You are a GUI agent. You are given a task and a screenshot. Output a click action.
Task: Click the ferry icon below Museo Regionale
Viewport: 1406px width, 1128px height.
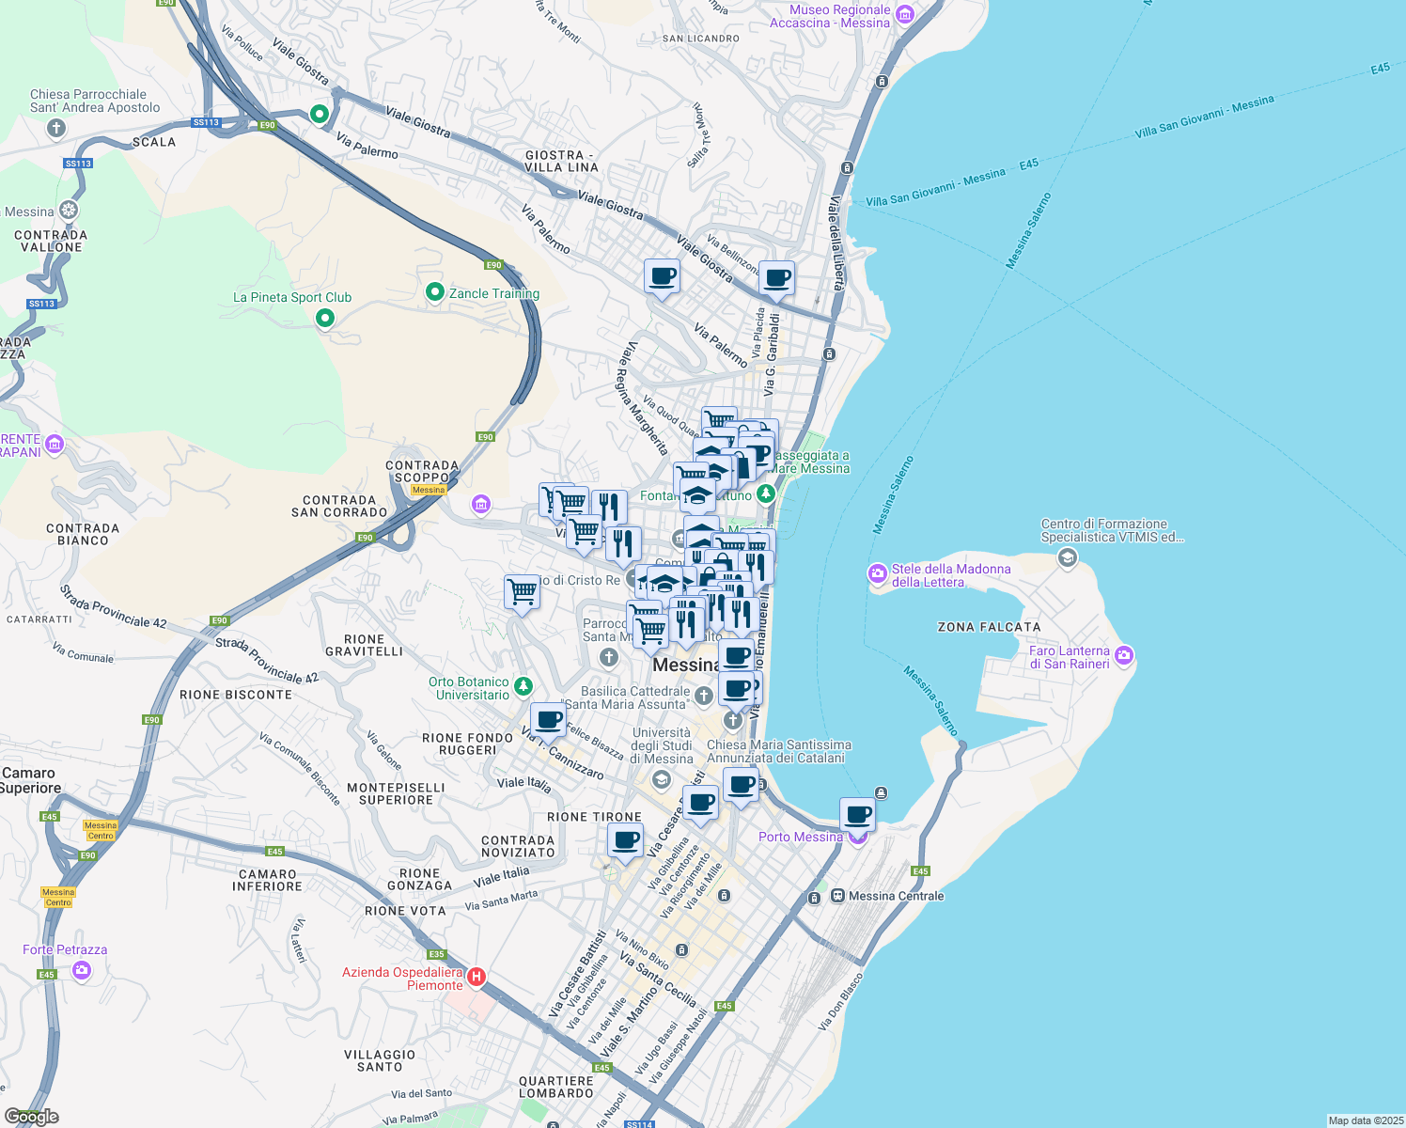(x=882, y=82)
